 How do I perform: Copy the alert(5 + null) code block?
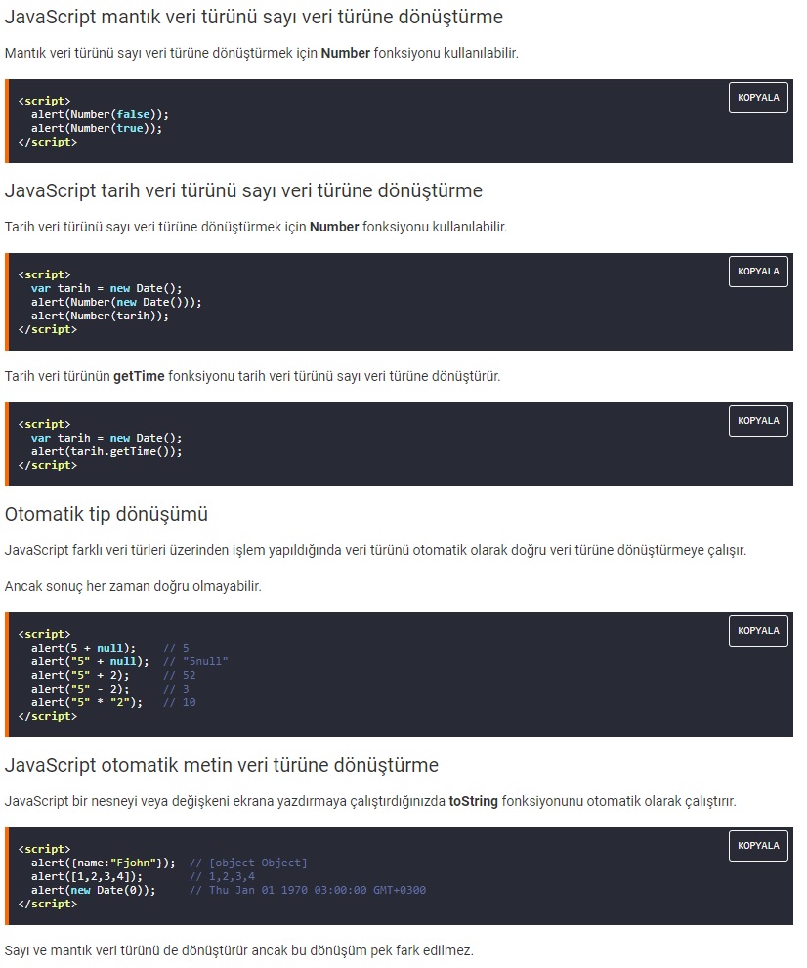[757, 631]
